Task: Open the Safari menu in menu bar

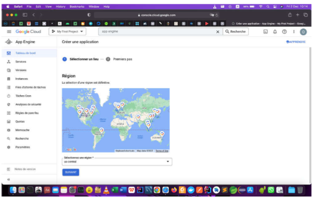Action: point(18,7)
